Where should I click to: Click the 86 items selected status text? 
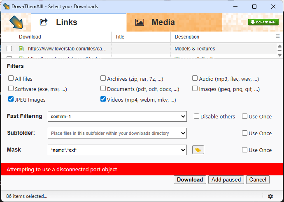27,196
